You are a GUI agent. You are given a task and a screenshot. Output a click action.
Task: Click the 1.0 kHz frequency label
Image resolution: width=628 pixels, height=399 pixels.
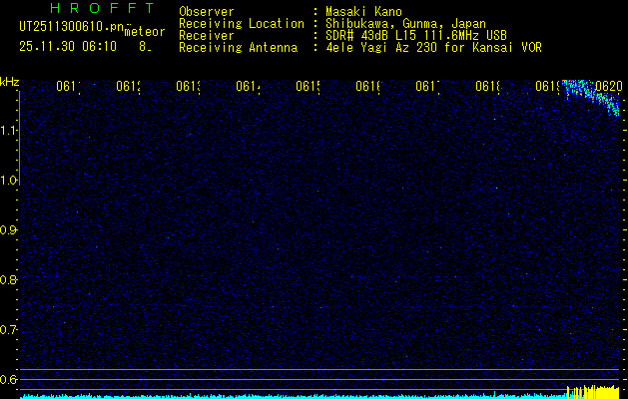click(x=9, y=181)
